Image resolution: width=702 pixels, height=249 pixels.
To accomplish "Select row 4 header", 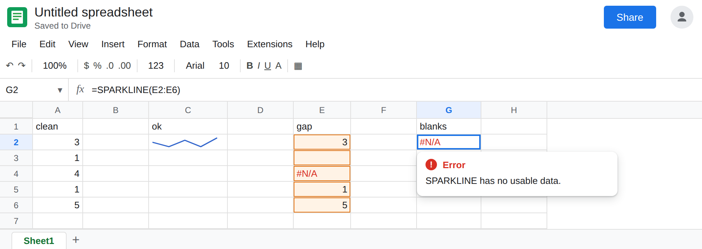I will (16, 174).
